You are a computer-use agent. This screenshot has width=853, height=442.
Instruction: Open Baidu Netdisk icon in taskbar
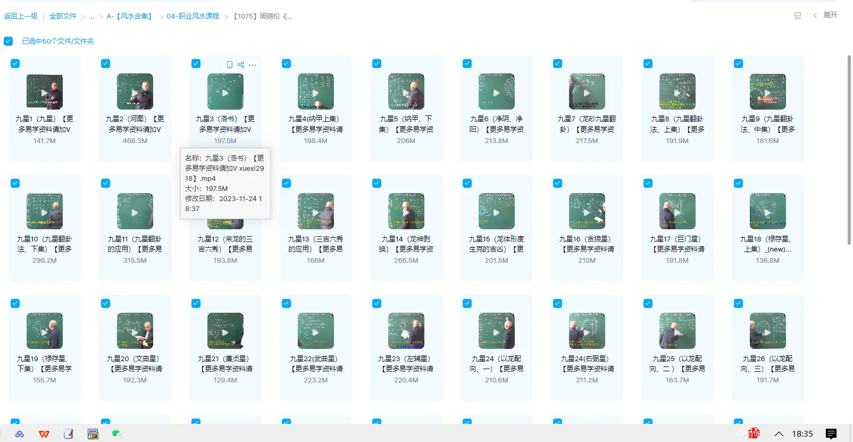(20, 434)
